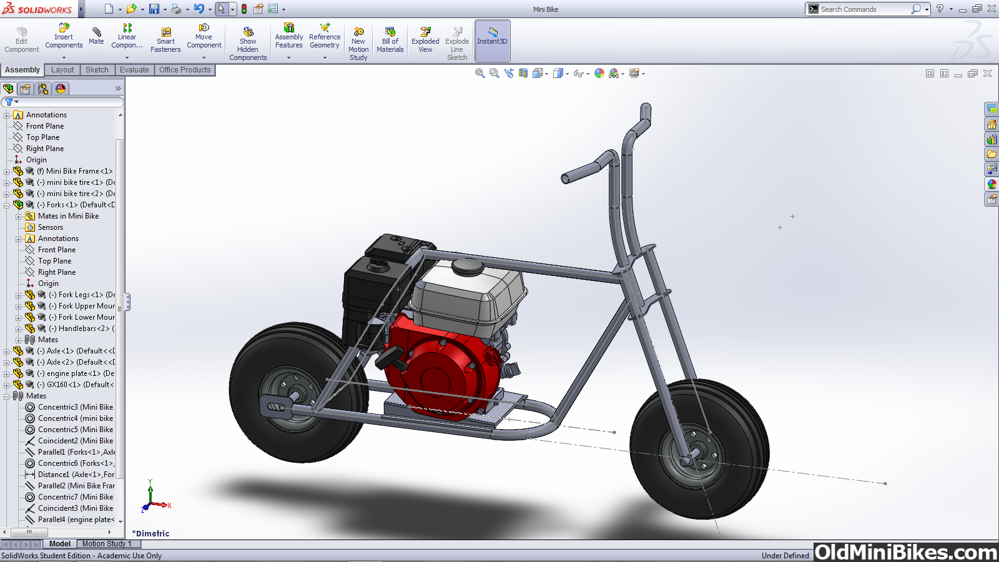Screen dimensions: 999x562
Task: Open Insert Components tool
Action: 64,36
